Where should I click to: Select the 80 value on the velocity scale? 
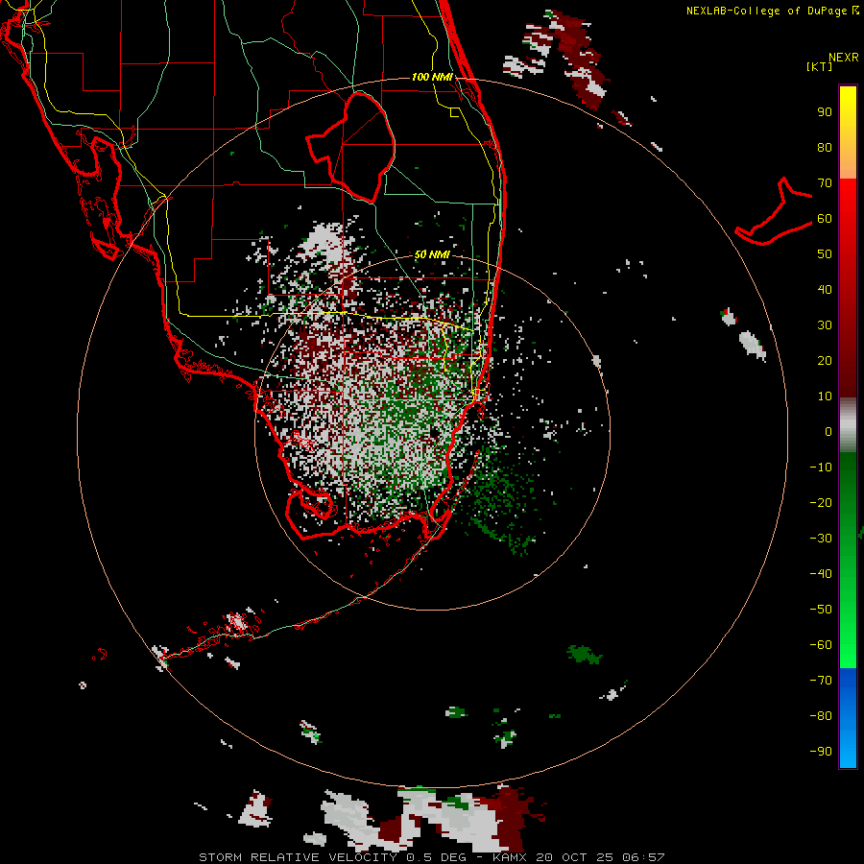[x=825, y=148]
